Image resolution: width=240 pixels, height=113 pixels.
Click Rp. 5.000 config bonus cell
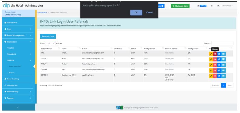click(192, 75)
